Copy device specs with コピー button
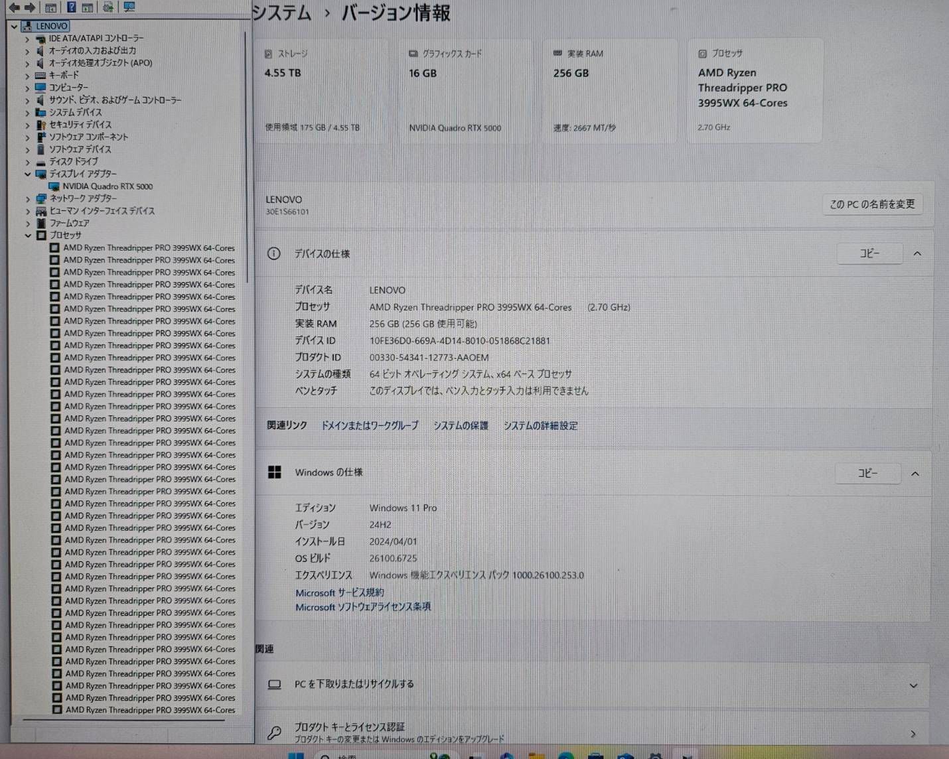 click(869, 253)
